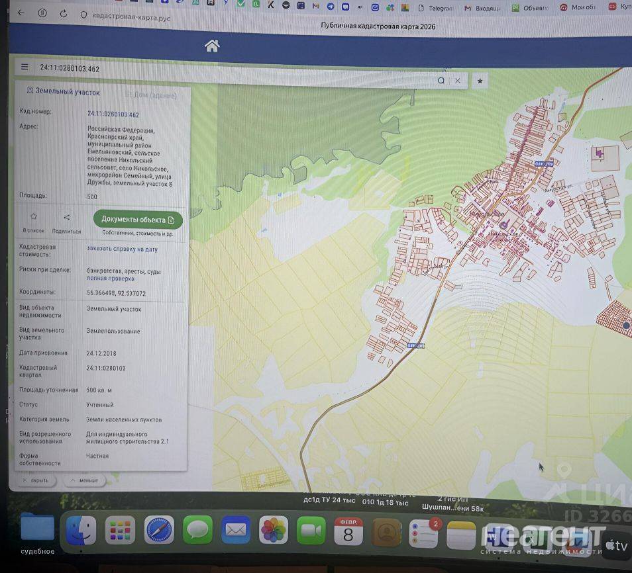Open the Photos app in the dock
Image resolution: width=632 pixels, height=573 pixels.
pos(273,531)
